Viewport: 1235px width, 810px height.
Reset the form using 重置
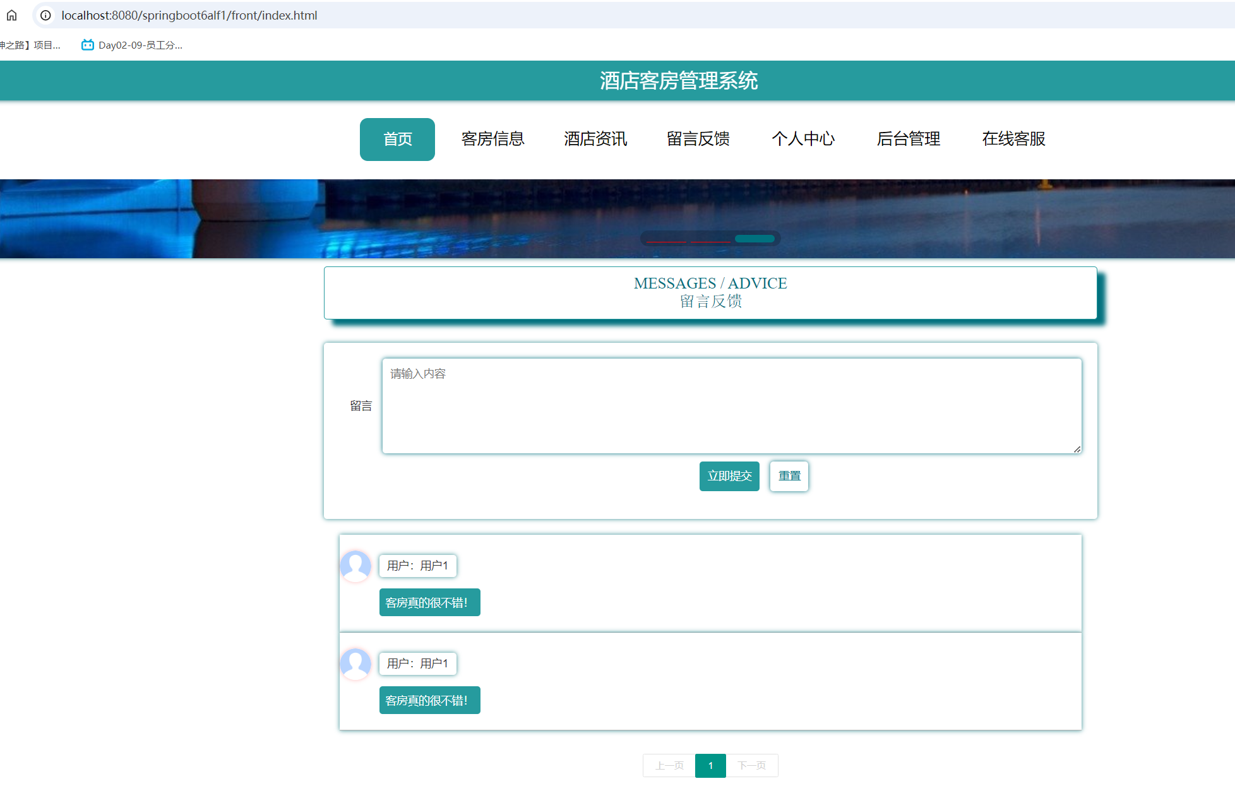tap(789, 476)
